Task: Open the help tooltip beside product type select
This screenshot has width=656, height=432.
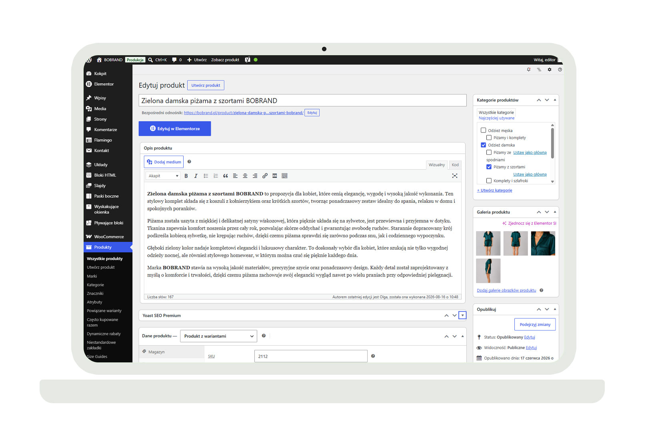Action: [264, 336]
